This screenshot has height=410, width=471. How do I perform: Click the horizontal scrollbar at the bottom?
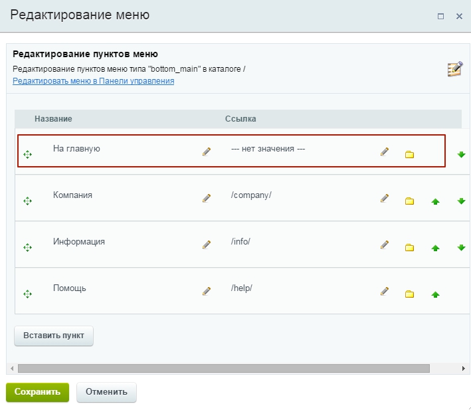click(223, 368)
